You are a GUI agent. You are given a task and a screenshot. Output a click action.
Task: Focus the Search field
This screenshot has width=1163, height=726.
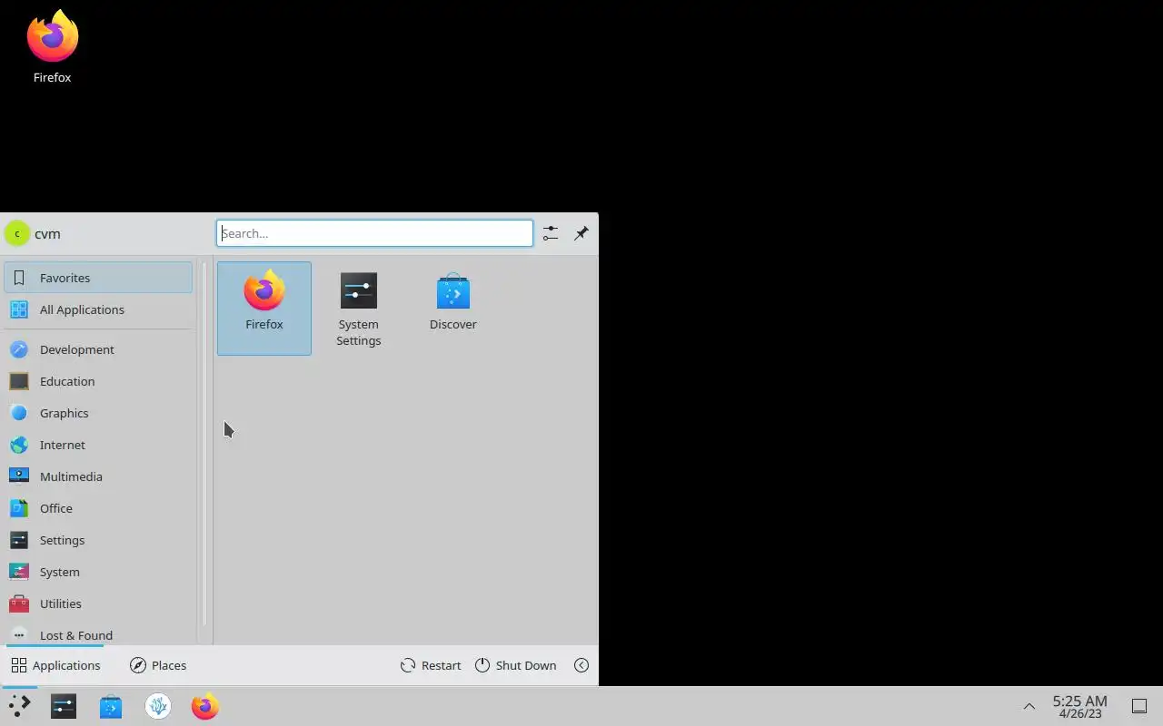click(374, 233)
